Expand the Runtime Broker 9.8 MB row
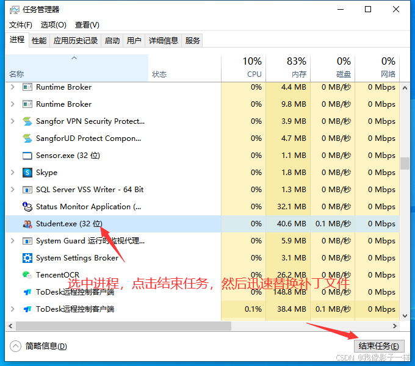The width and height of the screenshot is (415, 366). coord(12,104)
